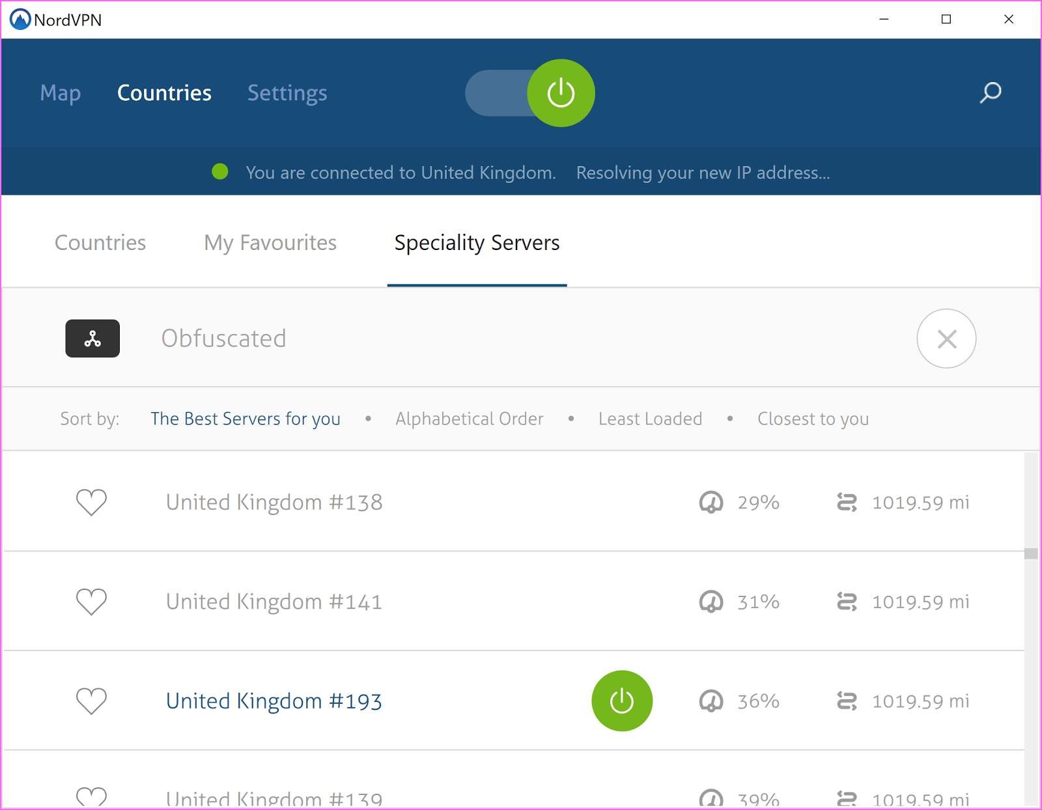The image size is (1042, 810).
Task: Switch to the Countries sub-tab
Action: click(100, 243)
